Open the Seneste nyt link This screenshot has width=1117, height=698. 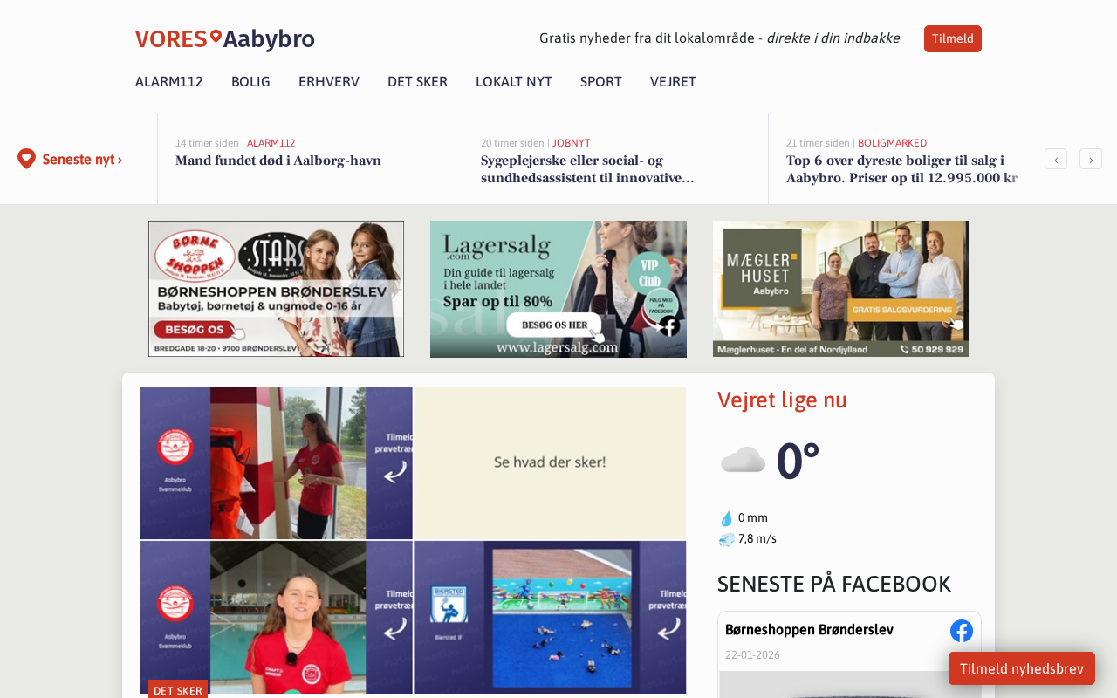[82, 160]
